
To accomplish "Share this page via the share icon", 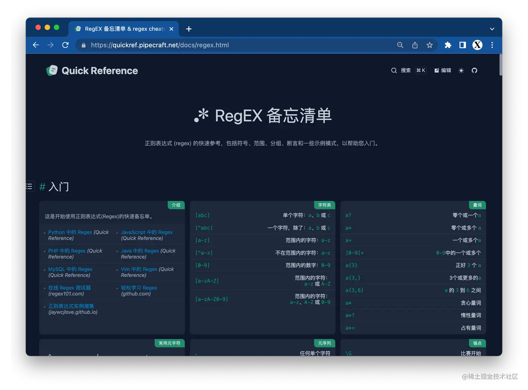I will (x=415, y=45).
